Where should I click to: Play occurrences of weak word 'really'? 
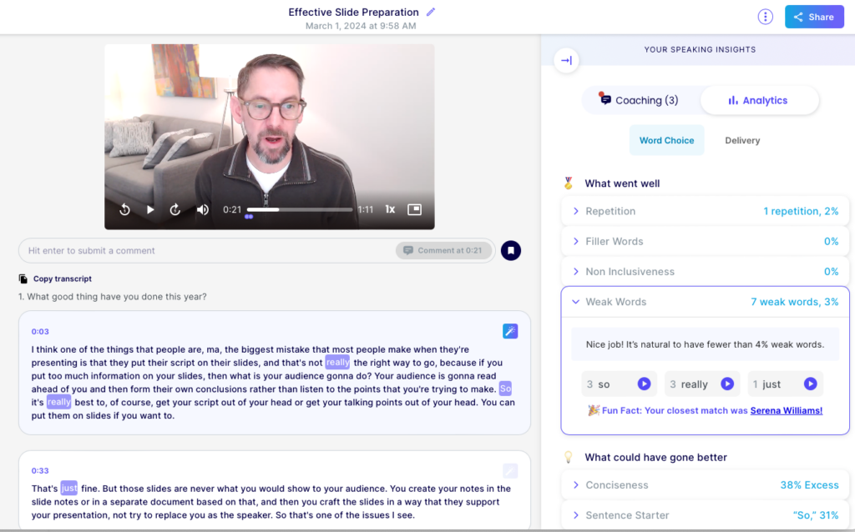(727, 384)
